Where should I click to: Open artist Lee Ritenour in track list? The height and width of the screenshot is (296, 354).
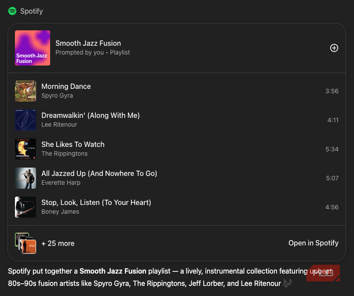click(x=59, y=124)
